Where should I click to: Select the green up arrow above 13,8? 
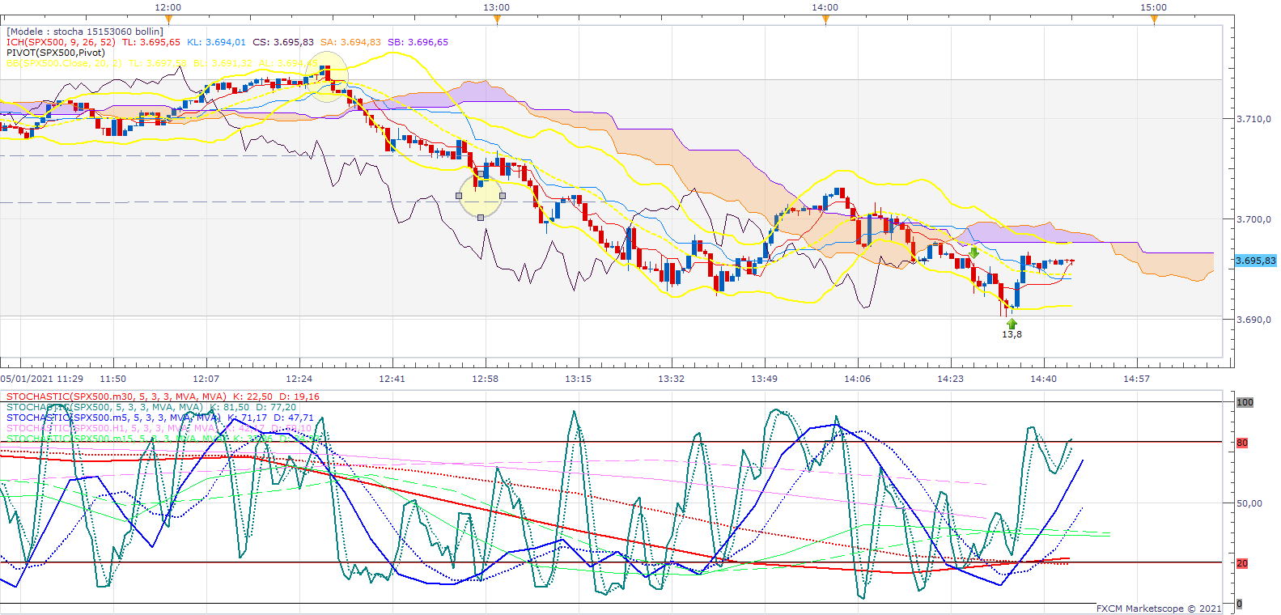pos(1012,323)
